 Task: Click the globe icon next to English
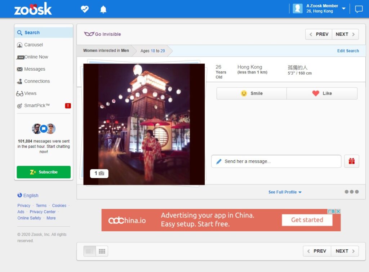[19, 195]
